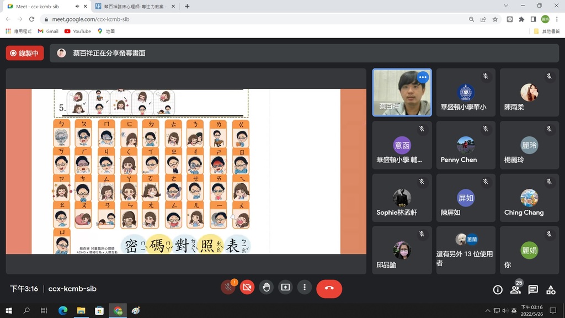565x318 pixels.
Task: Open present now screen share button
Action: [285, 287]
